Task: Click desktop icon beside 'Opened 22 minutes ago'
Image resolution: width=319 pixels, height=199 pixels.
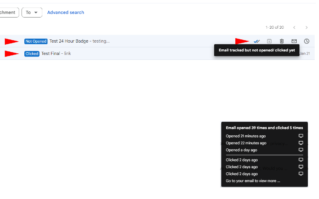Action: [x=301, y=143]
